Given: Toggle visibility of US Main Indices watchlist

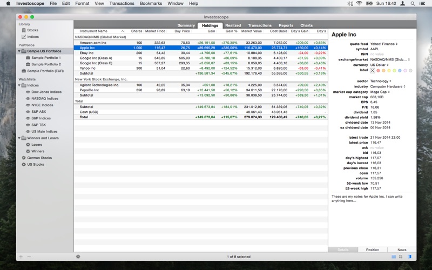Looking at the screenshot, I should pos(28,131).
